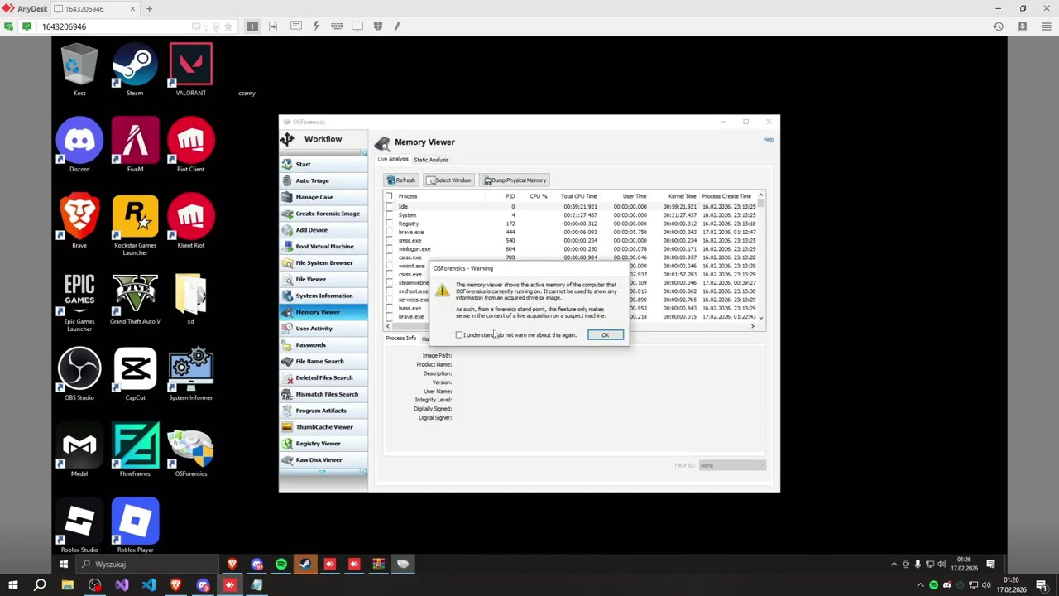Open File System Browser module
This screenshot has width=1059, height=596.
coord(323,262)
